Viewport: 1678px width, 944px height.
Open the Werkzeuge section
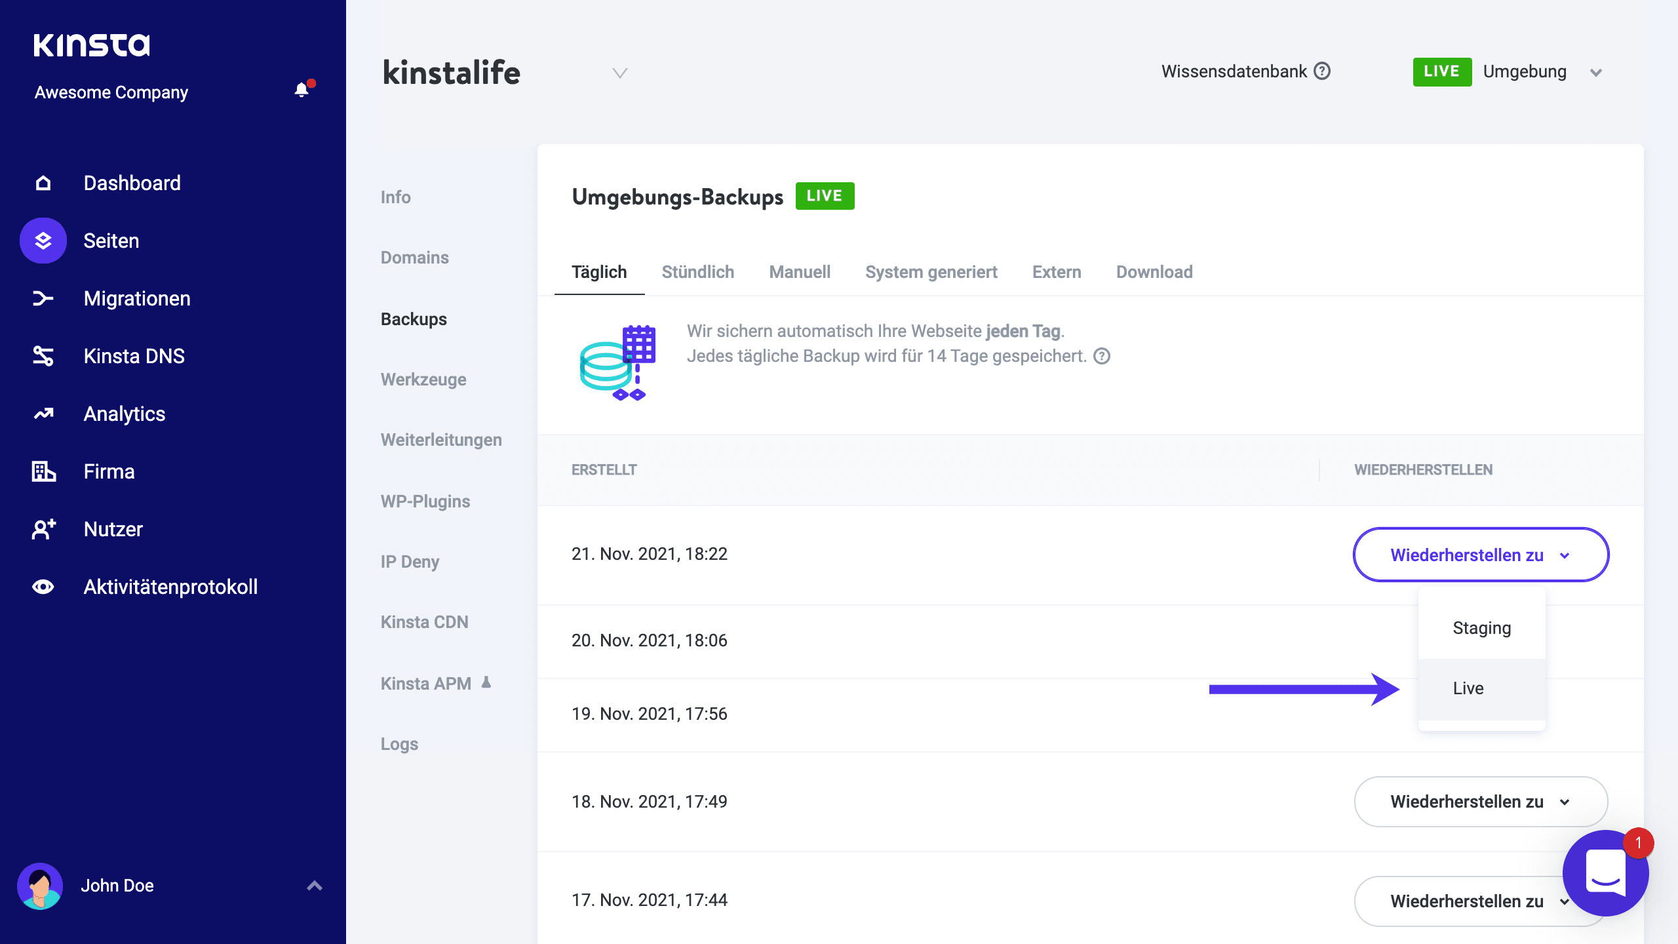[423, 379]
